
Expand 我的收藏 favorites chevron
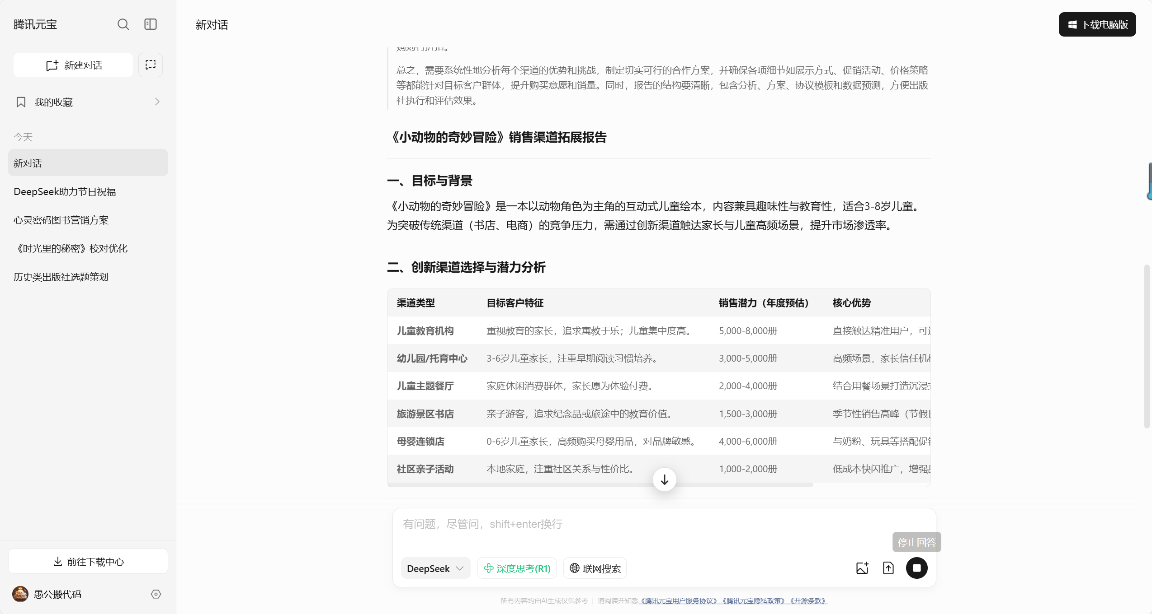point(157,102)
